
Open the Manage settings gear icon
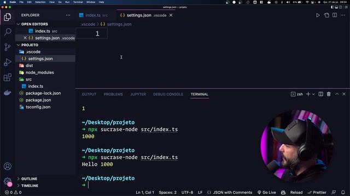pos(7,181)
